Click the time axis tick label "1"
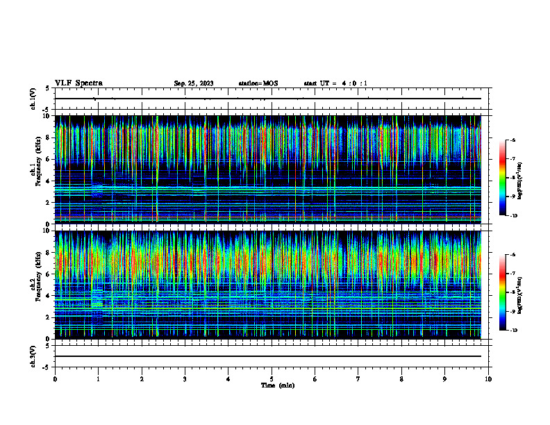The width and height of the screenshot is (550, 425). (98, 379)
